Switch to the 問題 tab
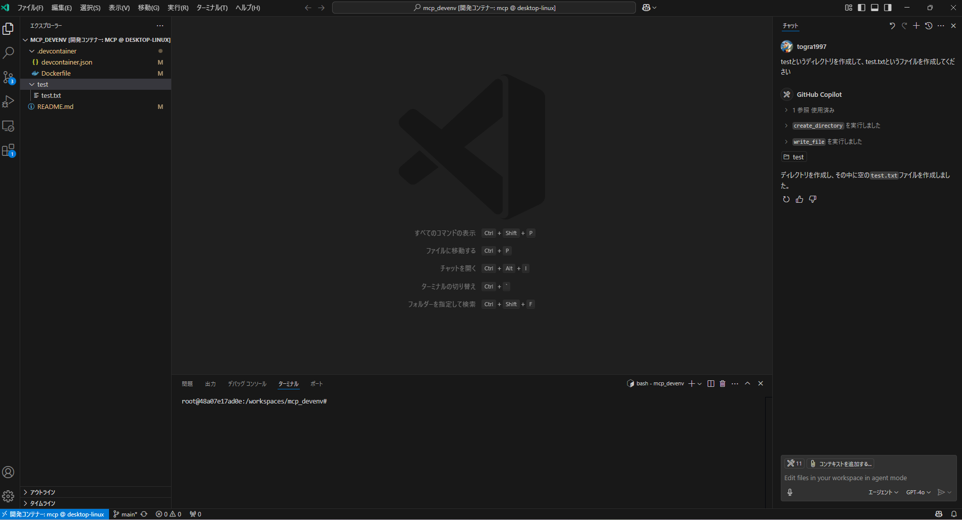 pos(187,384)
